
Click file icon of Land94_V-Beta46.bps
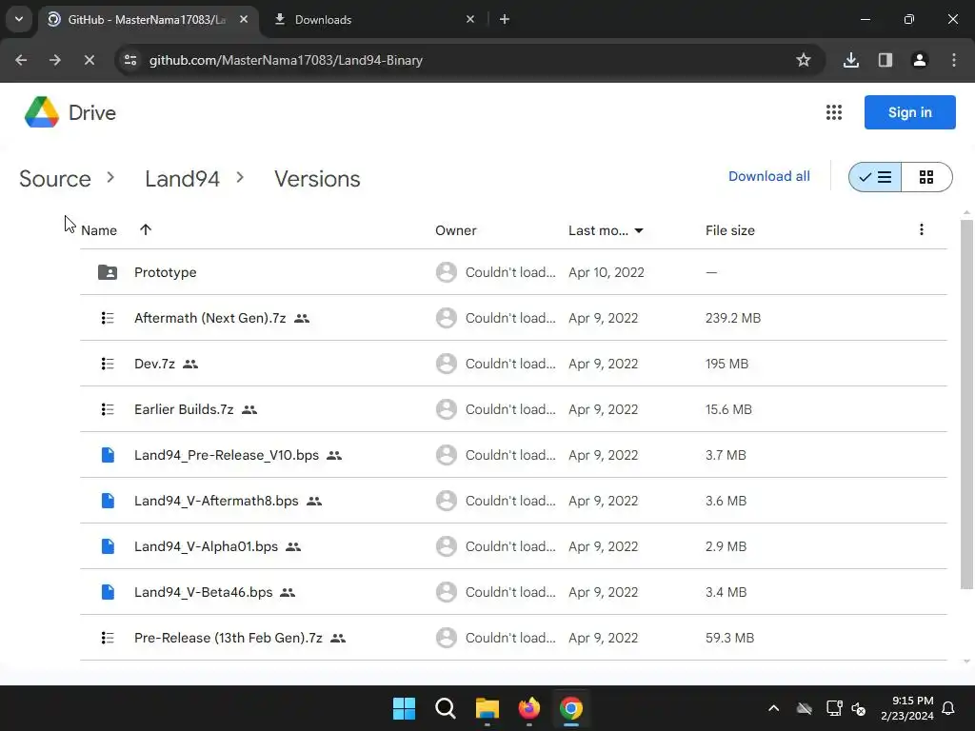tap(108, 592)
